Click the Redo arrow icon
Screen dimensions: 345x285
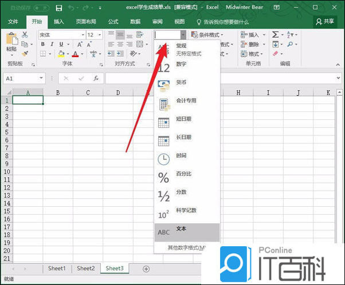click(x=85, y=8)
